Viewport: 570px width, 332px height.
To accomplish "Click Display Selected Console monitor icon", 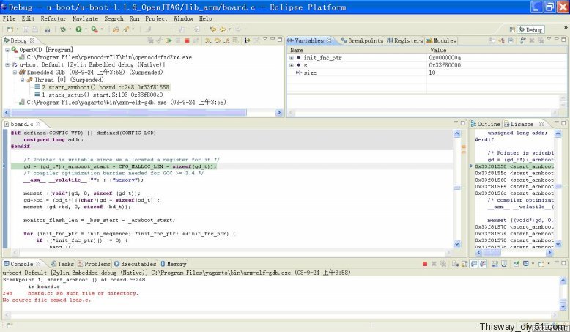I will (x=525, y=264).
